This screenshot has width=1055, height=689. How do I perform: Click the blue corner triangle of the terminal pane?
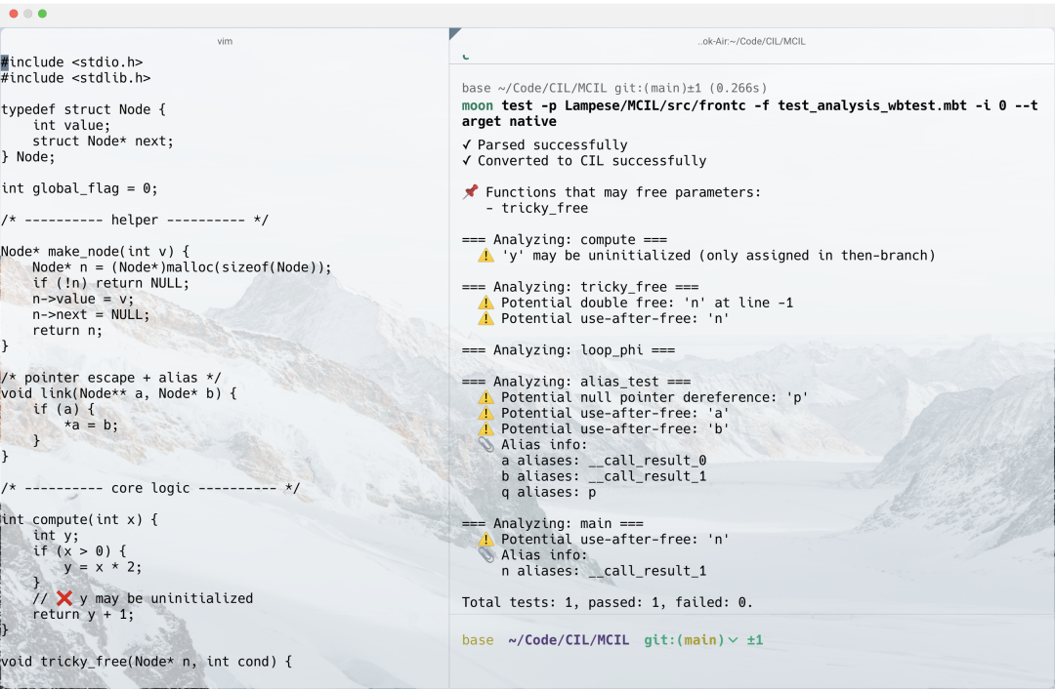coord(453,32)
